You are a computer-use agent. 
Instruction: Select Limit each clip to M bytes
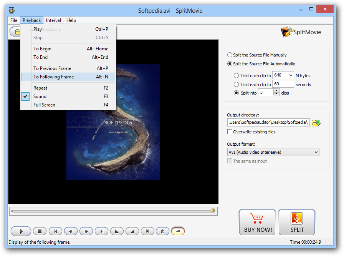click(236, 76)
